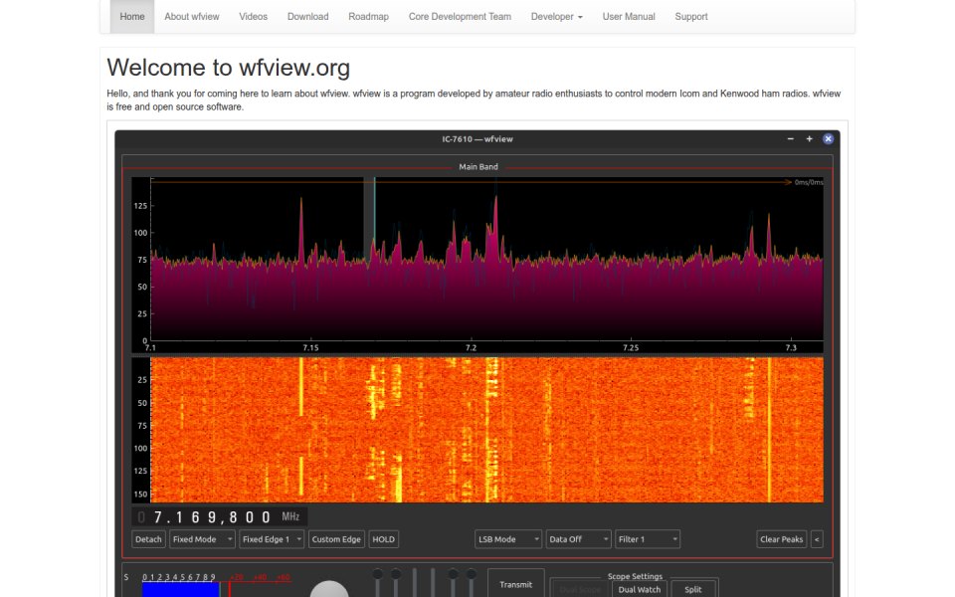
Task: Toggle the Dual Watch button
Action: 640,589
